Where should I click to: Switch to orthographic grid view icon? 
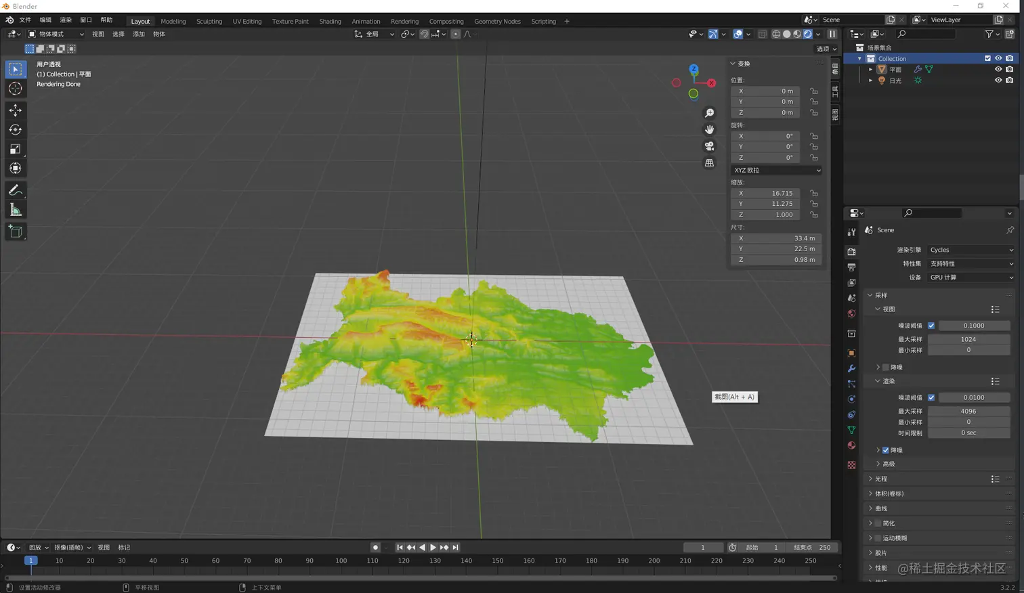click(x=709, y=163)
